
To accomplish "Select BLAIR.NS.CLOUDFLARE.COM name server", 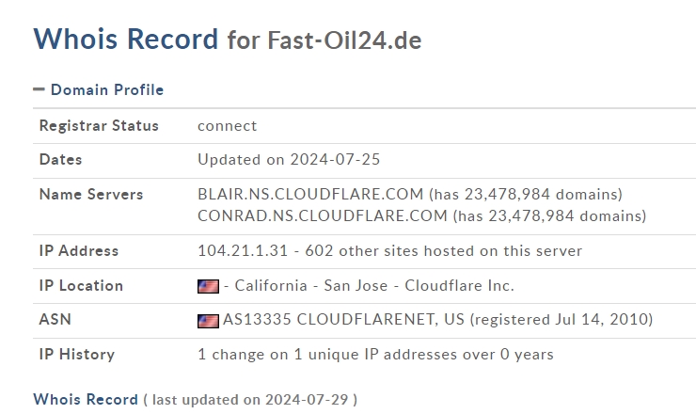I will [x=310, y=194].
